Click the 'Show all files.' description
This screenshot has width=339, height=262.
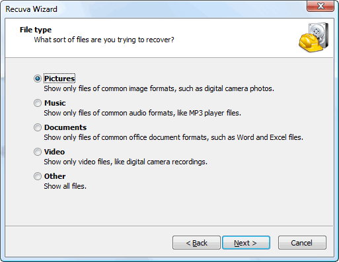coord(65,186)
